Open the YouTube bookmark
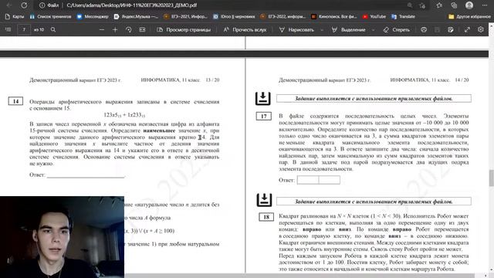The width and height of the screenshot is (494, 278). 374,16
